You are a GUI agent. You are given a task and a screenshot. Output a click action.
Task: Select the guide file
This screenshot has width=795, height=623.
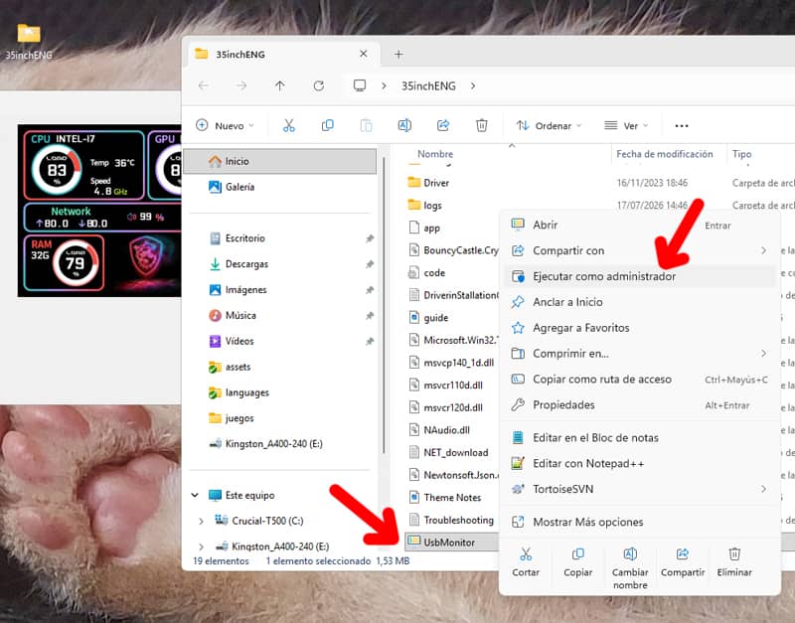click(x=428, y=318)
